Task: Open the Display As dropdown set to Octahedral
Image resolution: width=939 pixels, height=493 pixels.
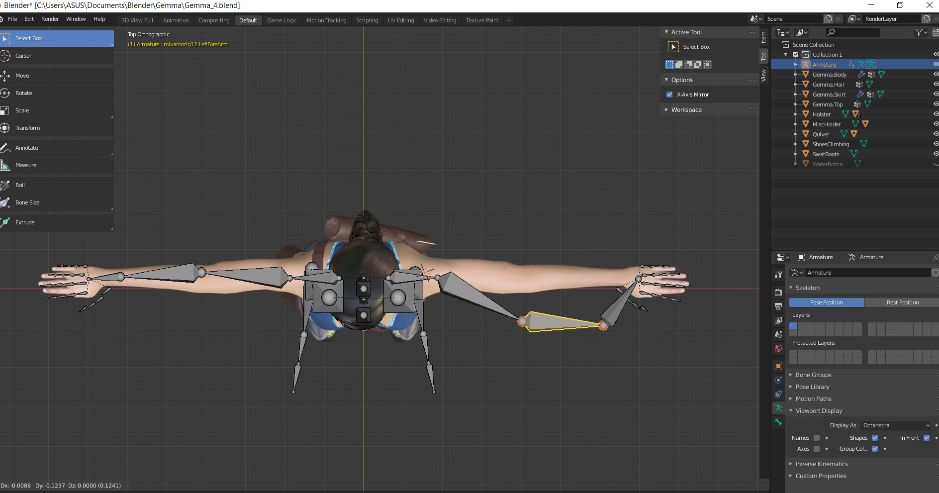Action: (x=895, y=425)
